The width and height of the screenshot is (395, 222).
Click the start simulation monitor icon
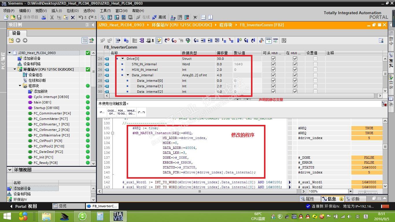pyautogui.click(x=124, y=17)
